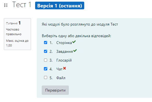The width and height of the screenshot is (152, 102).
Task: Click the Перевірити button
Action: click(55, 90)
